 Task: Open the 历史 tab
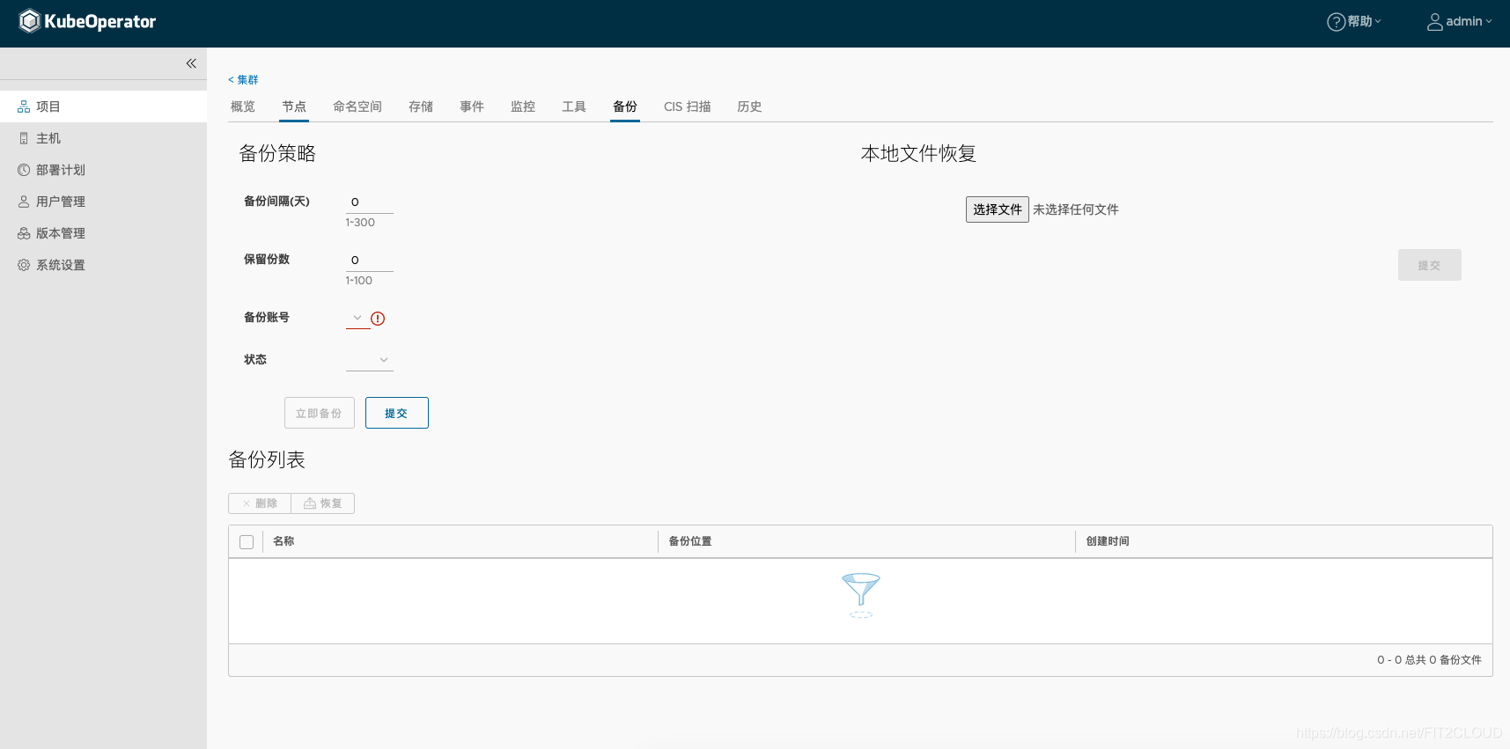click(749, 106)
